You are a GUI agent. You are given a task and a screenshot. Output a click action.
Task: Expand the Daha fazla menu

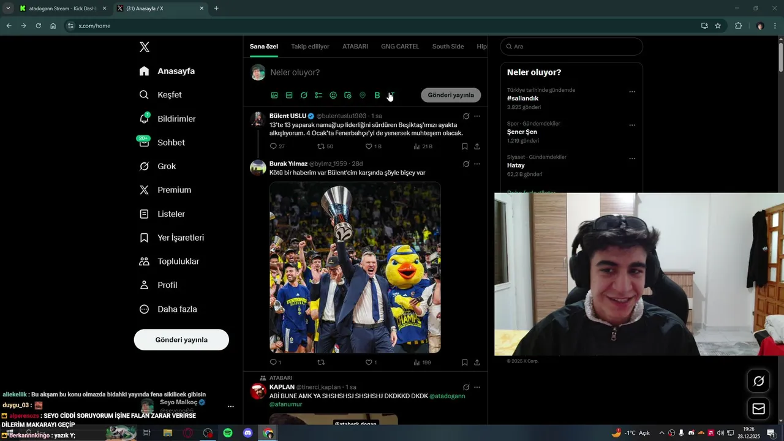pos(168,309)
